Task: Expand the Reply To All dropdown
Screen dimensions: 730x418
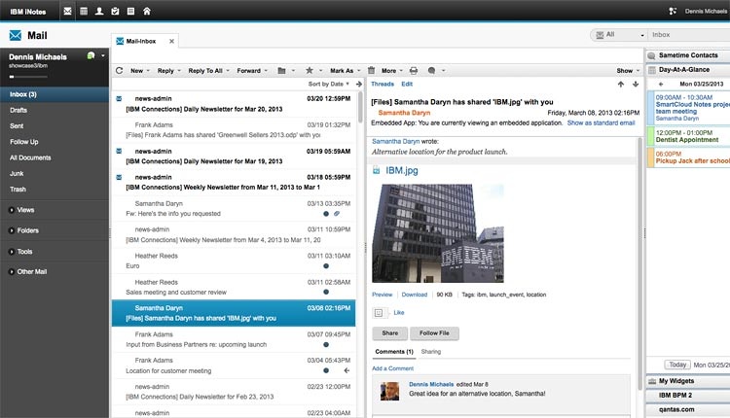Action: pyautogui.click(x=228, y=71)
